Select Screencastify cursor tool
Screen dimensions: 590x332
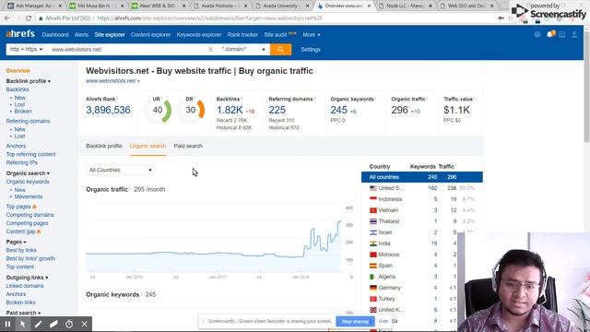click(23, 324)
